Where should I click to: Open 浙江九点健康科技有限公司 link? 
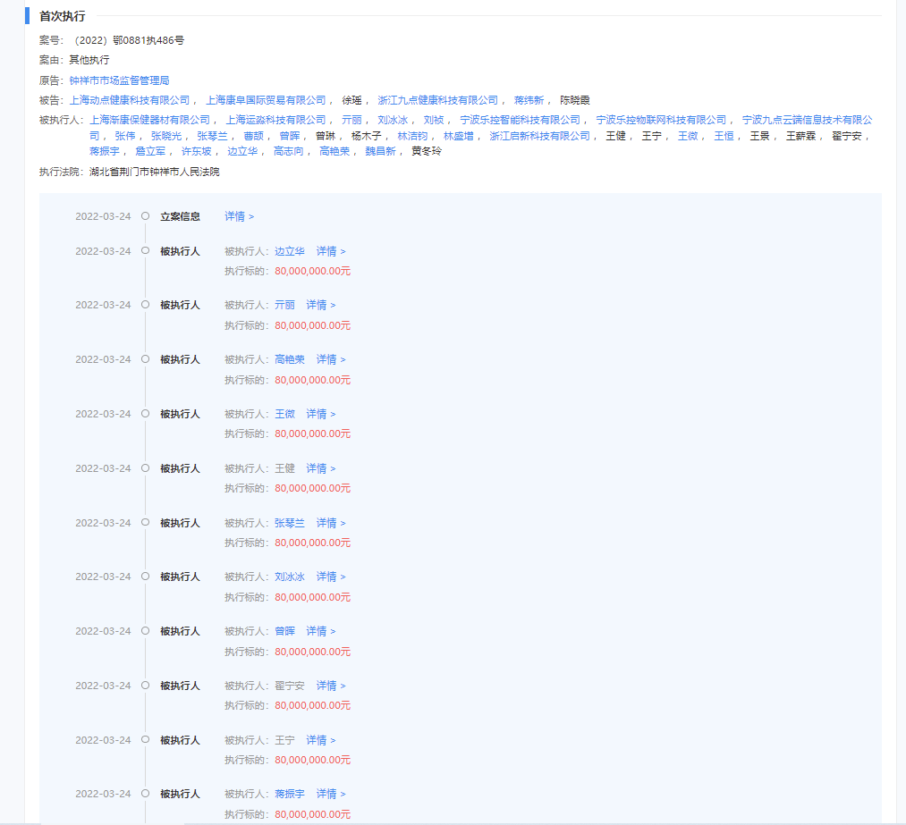pos(437,100)
